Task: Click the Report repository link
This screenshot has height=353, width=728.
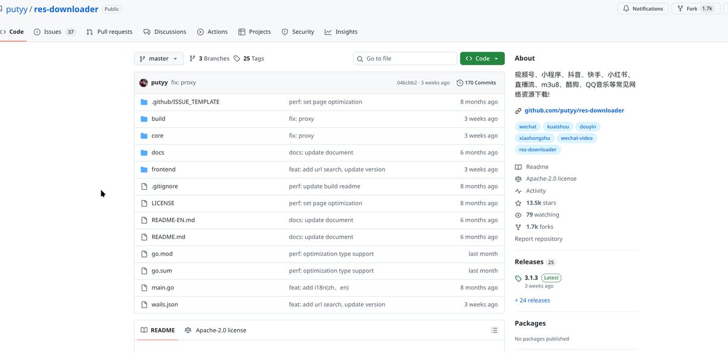Action: click(x=539, y=239)
